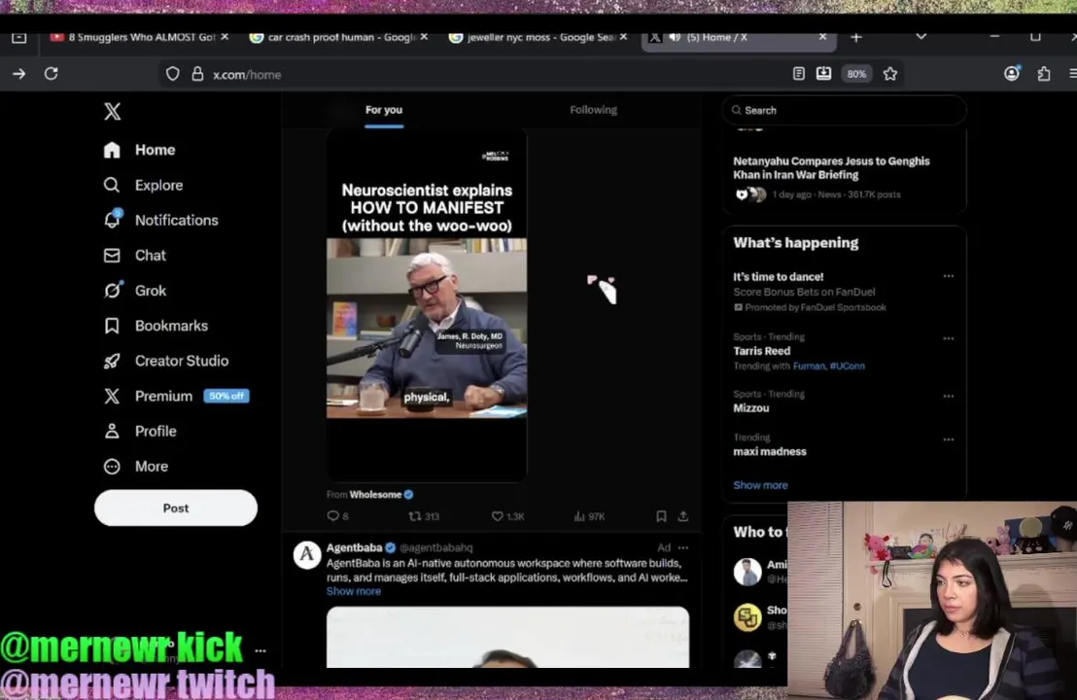1077x700 pixels.
Task: Play the Neuroscientist manifest video
Action: [427, 305]
